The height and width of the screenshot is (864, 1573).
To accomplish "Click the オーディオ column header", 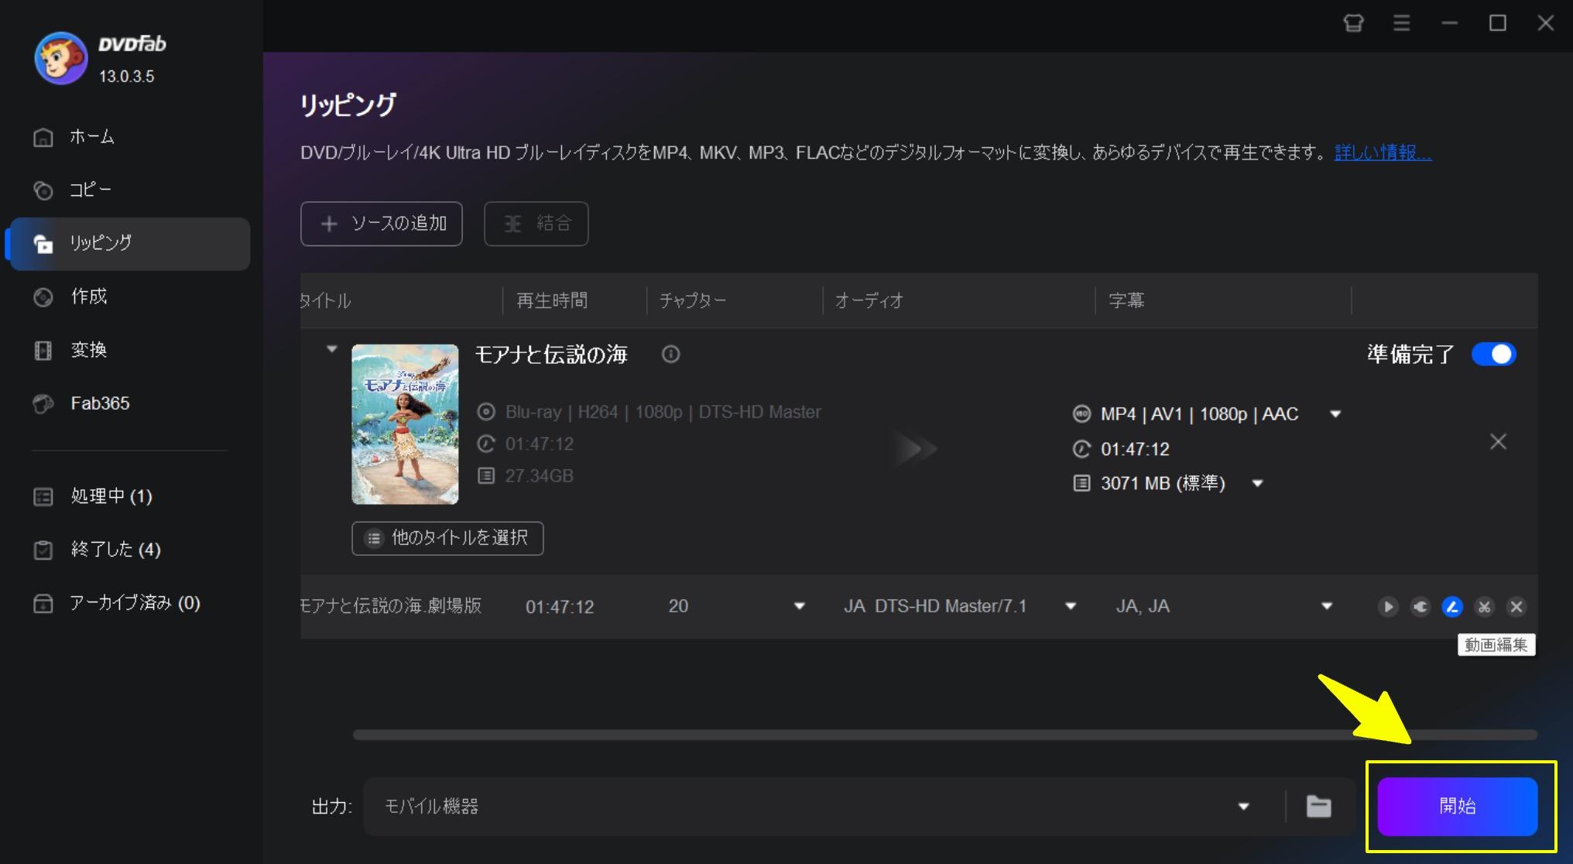I will point(869,300).
